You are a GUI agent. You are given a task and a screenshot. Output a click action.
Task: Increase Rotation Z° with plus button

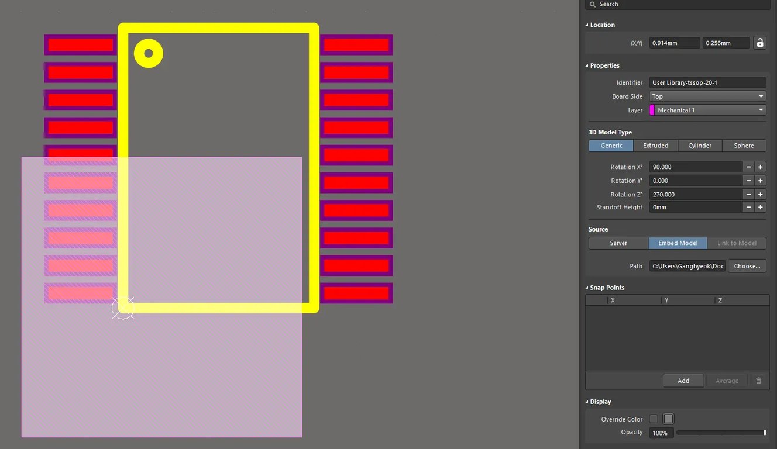[760, 194]
